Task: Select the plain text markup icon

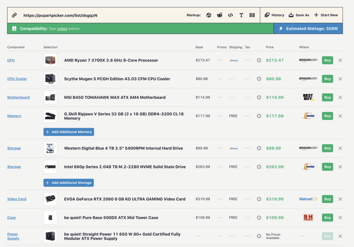Action: tap(241, 15)
